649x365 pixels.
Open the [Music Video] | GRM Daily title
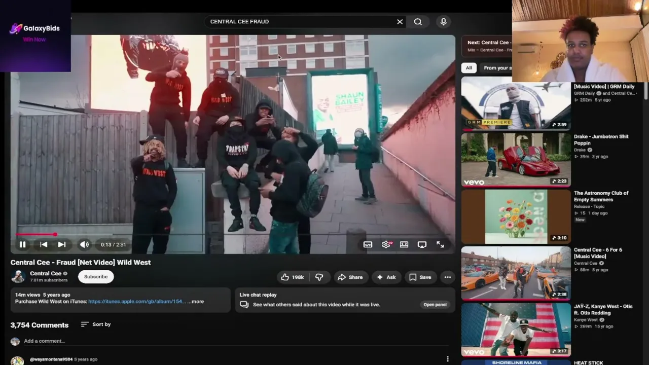604,87
